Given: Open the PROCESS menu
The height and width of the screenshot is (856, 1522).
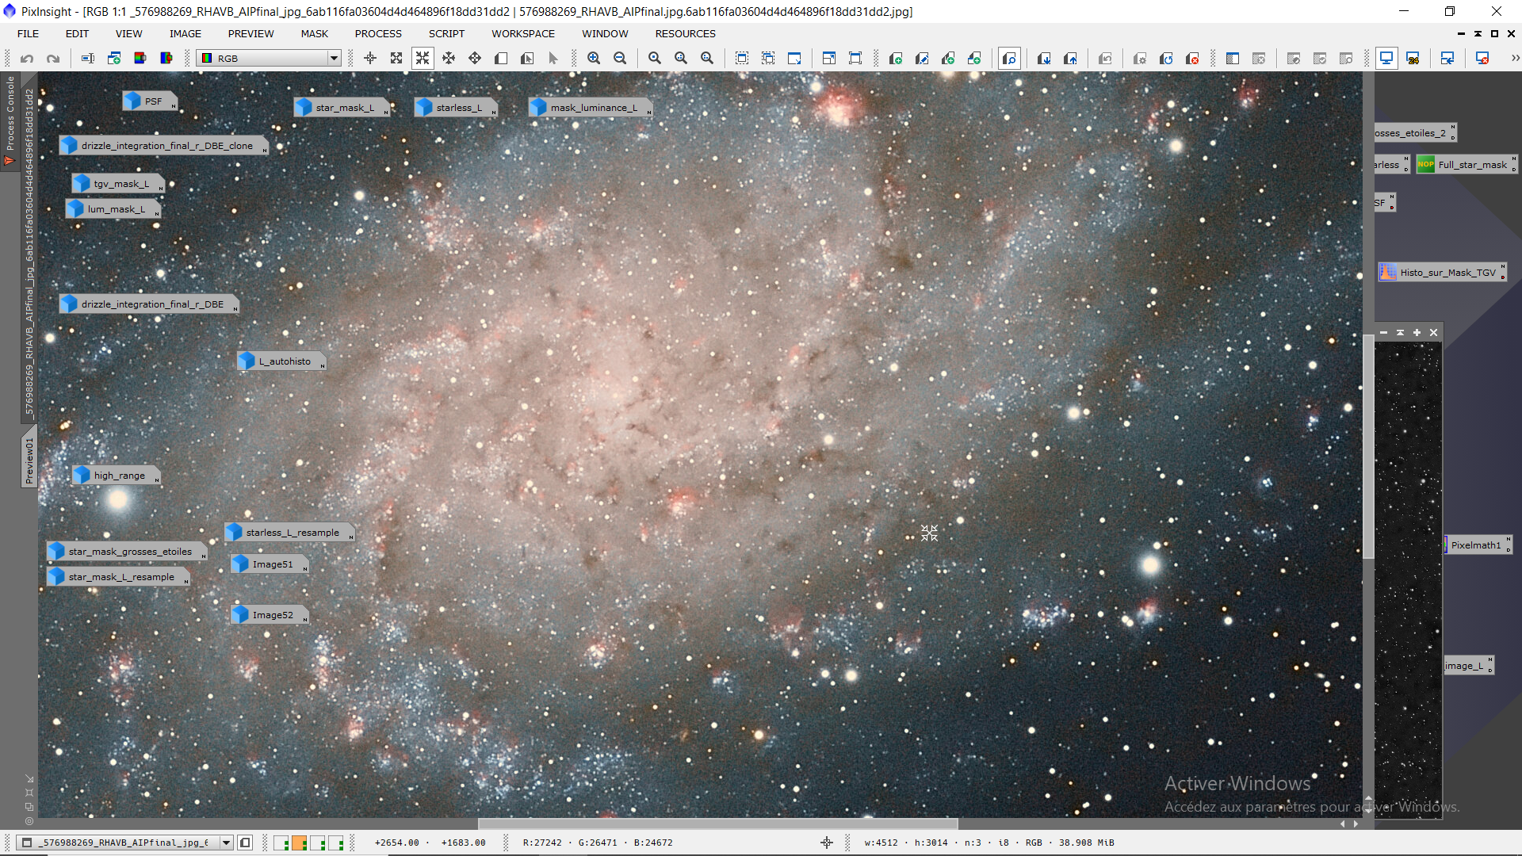Looking at the screenshot, I should [378, 33].
